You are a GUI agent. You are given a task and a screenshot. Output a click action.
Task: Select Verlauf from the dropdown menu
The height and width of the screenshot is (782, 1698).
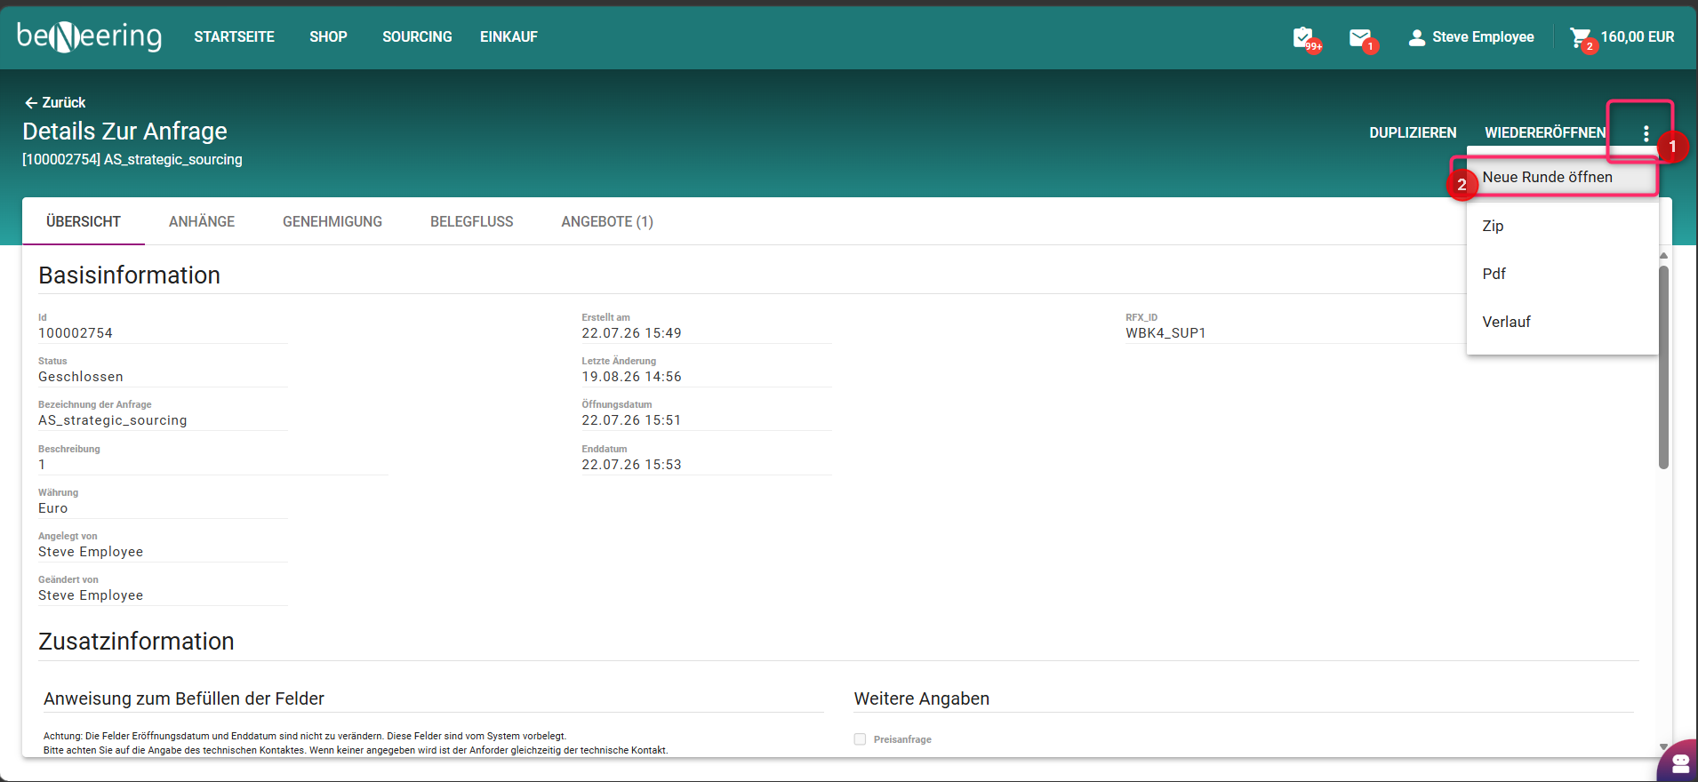coord(1562,322)
